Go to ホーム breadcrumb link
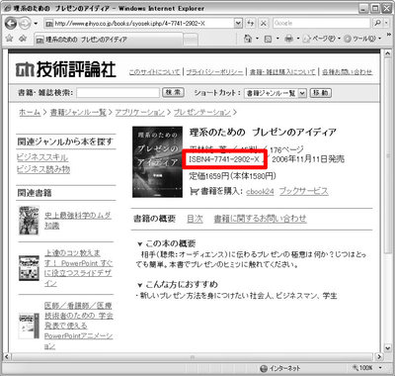This screenshot has height=376, width=395. coord(30,113)
